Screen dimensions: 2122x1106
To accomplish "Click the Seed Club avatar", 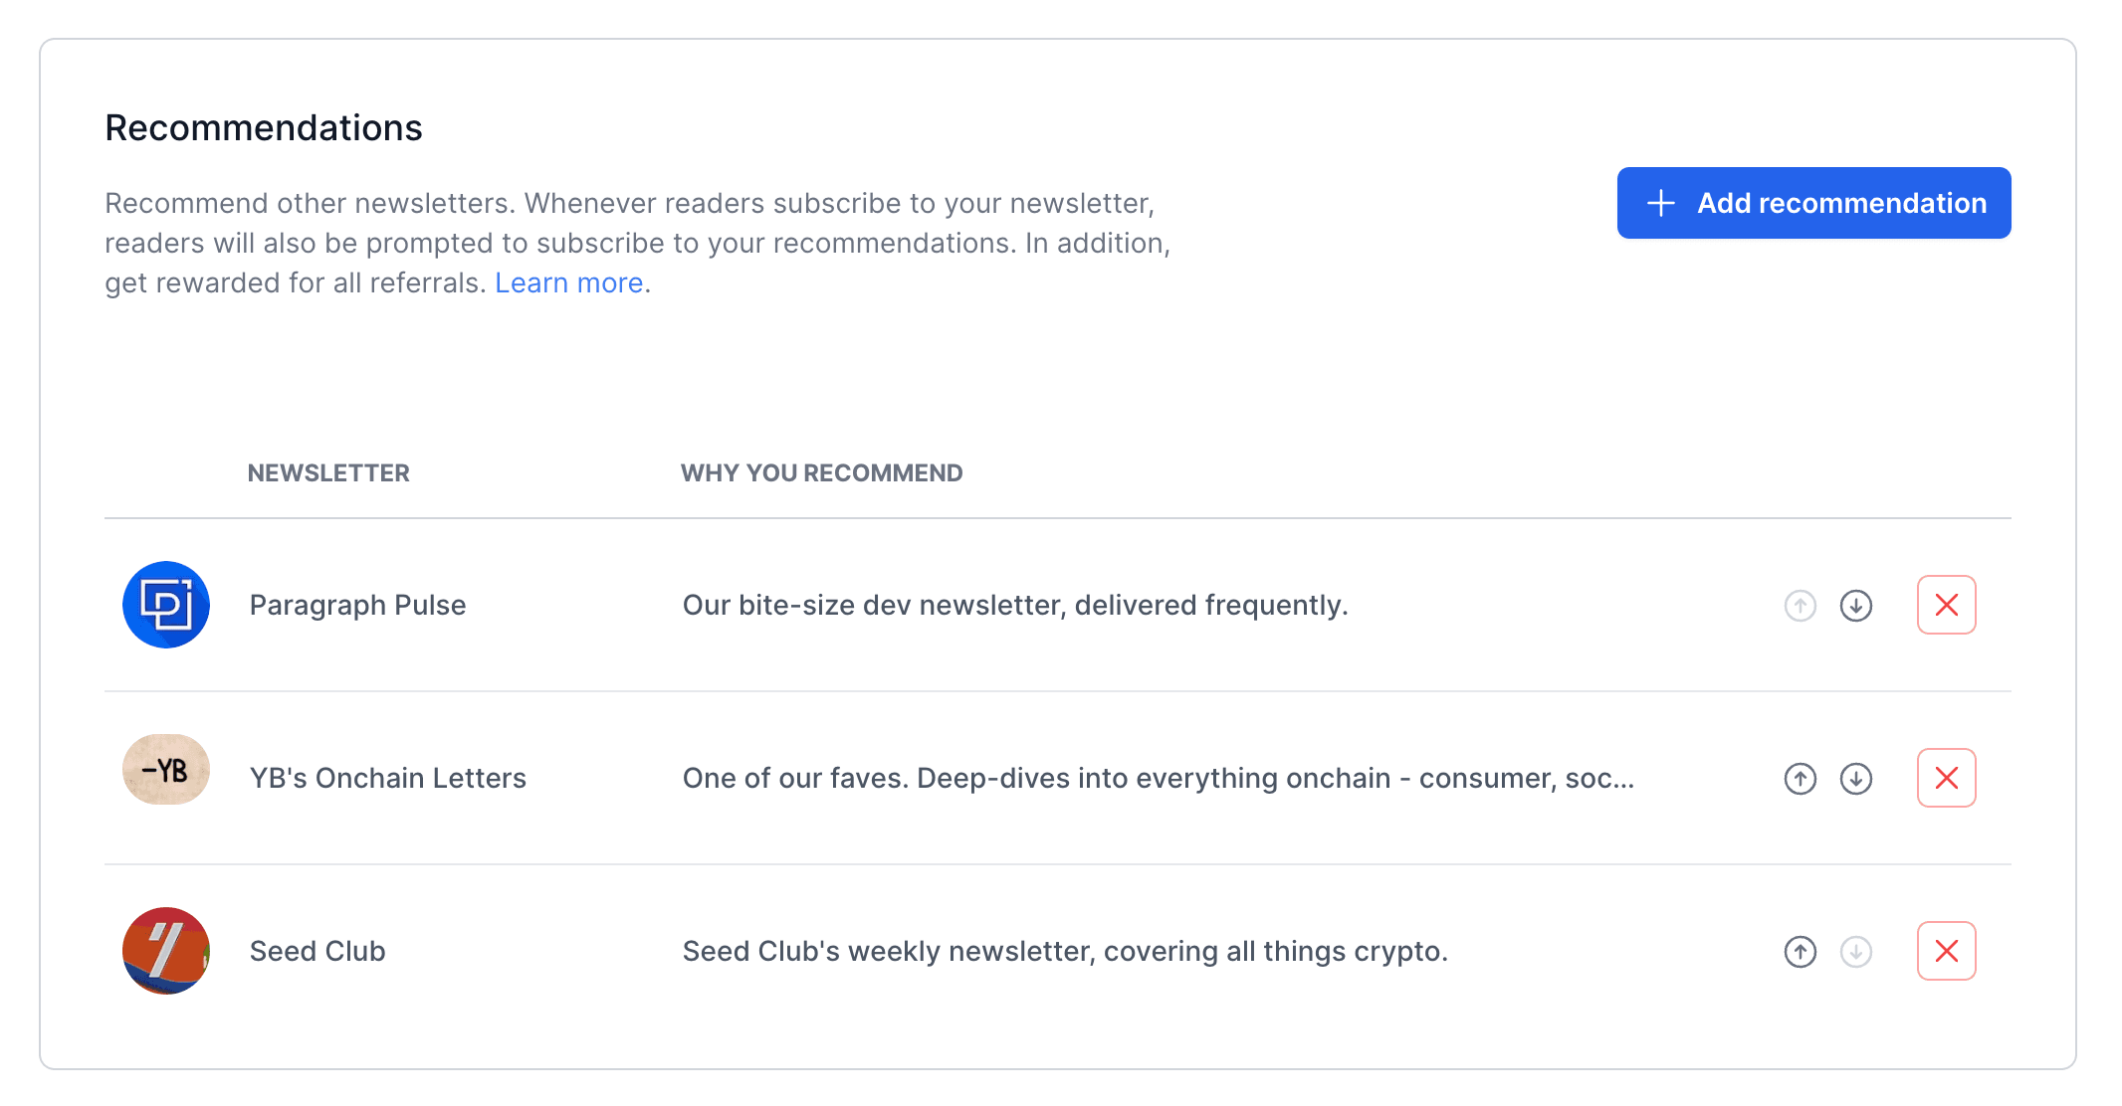I will pos(166,951).
